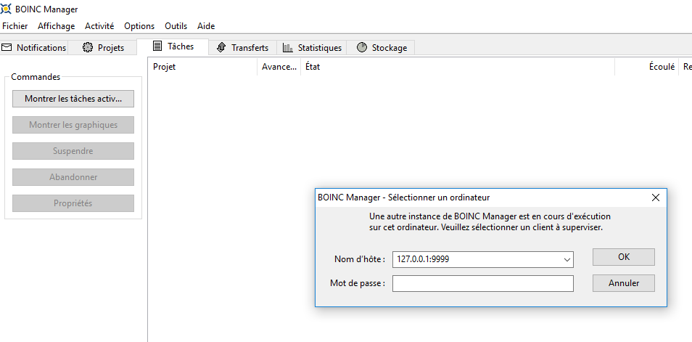
Task: Click the Suspendre button
Action: pos(73,151)
